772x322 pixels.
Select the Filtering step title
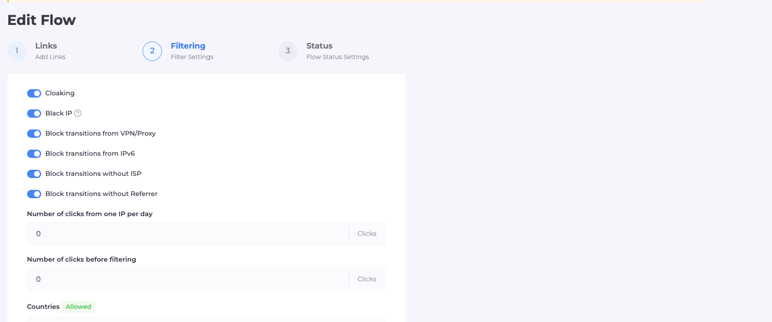click(x=188, y=46)
